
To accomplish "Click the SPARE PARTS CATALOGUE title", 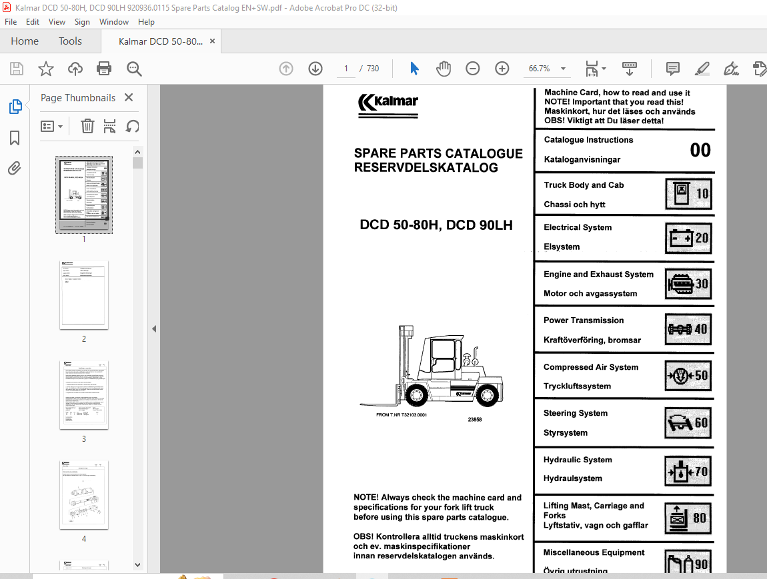I will 438,153.
